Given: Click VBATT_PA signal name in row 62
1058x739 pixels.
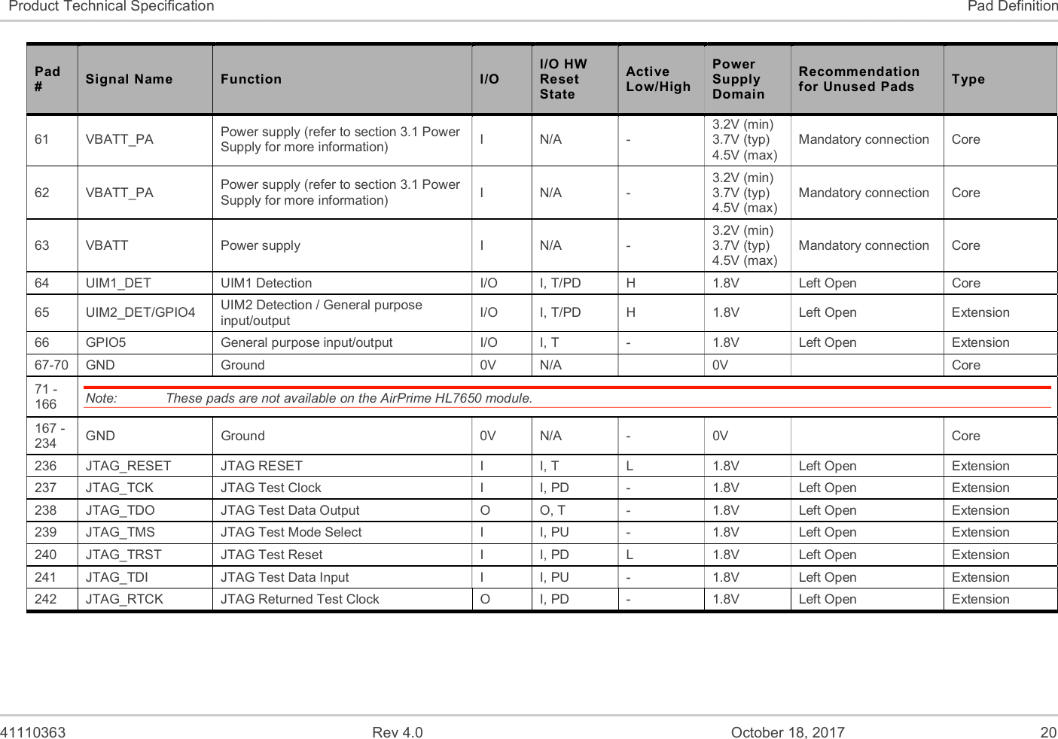Looking at the screenshot, I should [x=119, y=193].
